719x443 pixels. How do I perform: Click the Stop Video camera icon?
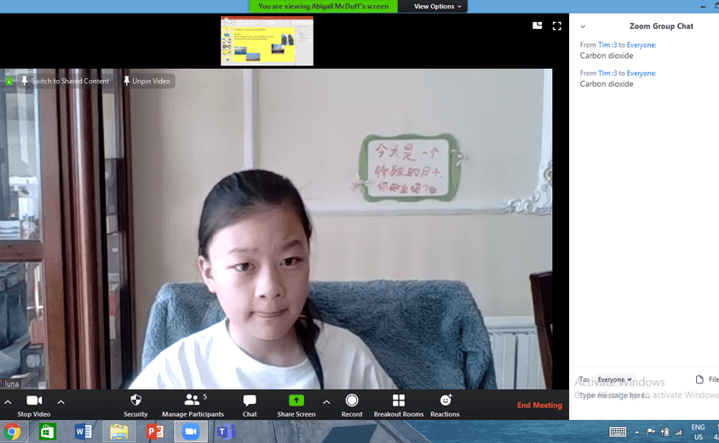[34, 400]
